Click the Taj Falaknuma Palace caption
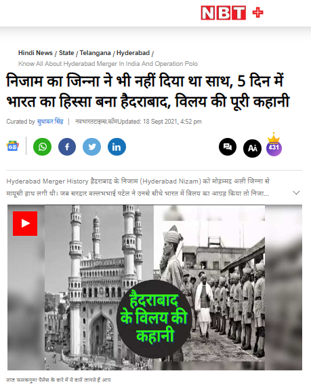The image size is (311, 386). point(58,380)
